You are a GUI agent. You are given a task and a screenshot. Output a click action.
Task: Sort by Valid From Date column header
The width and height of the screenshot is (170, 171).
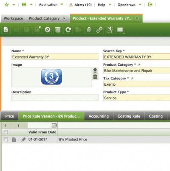[42, 132]
